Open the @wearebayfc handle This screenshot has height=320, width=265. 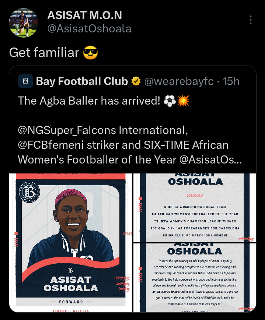click(x=178, y=81)
